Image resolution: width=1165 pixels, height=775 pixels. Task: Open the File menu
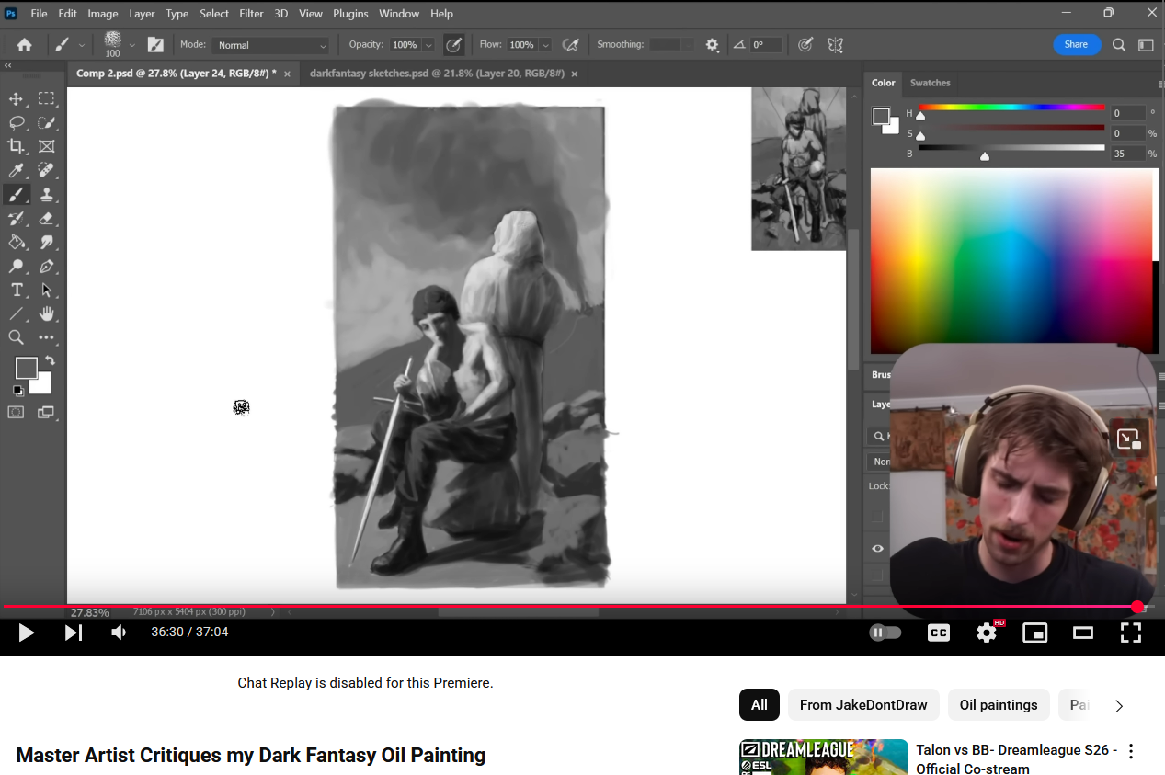point(39,14)
